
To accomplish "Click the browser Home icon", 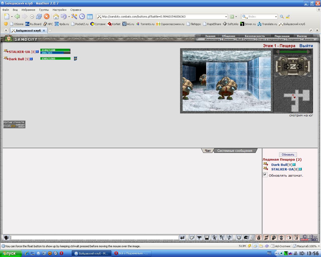I will [x=56, y=17].
